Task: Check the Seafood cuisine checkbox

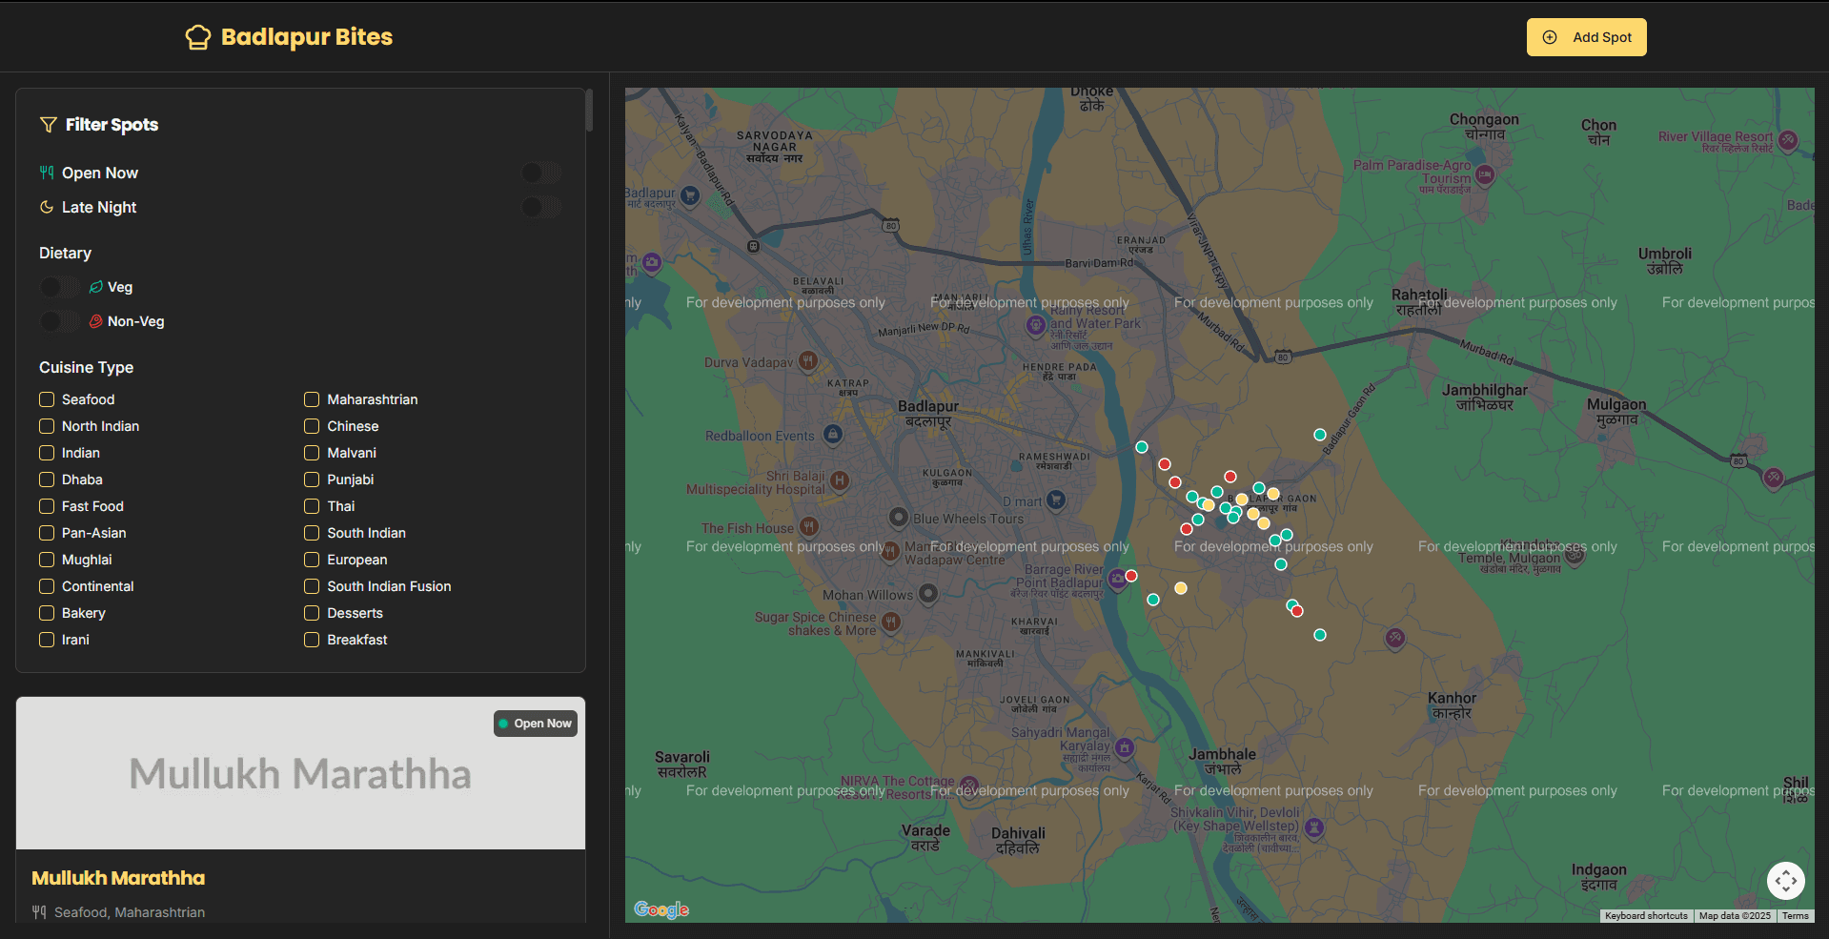Action: (x=47, y=399)
